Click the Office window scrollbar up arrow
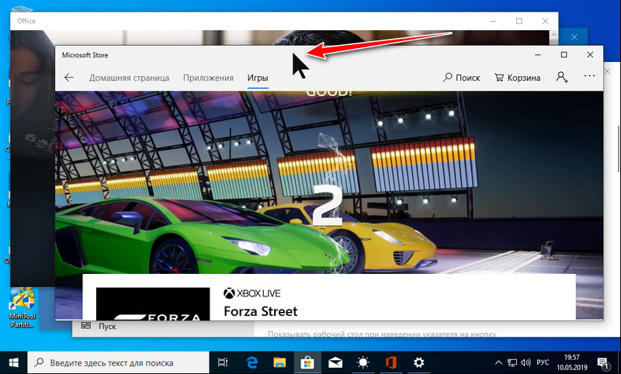The image size is (621, 374). pyautogui.click(x=553, y=35)
